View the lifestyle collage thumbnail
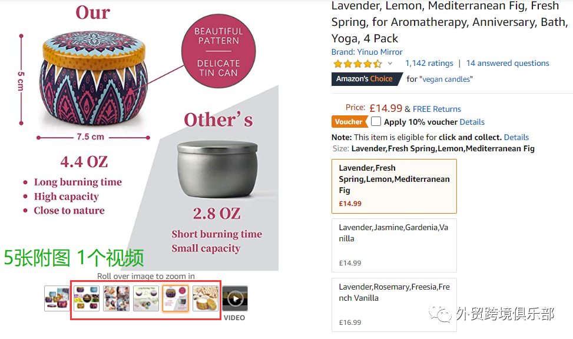Image resolution: width=573 pixels, height=339 pixels. pyautogui.click(x=116, y=298)
